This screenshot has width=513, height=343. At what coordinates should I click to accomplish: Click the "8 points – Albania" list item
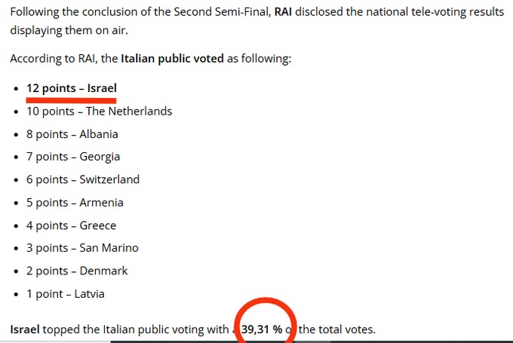[x=72, y=134]
